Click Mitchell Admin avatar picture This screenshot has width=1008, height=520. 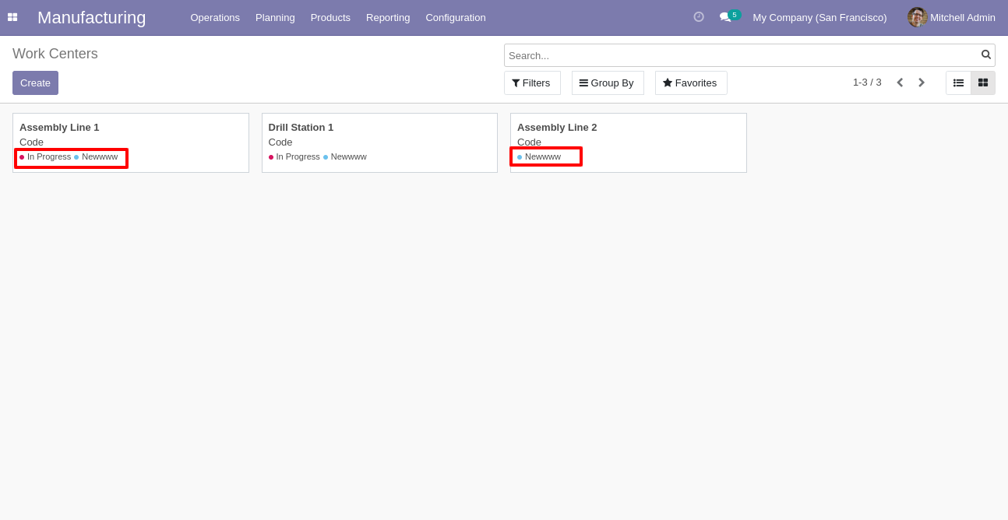(917, 17)
